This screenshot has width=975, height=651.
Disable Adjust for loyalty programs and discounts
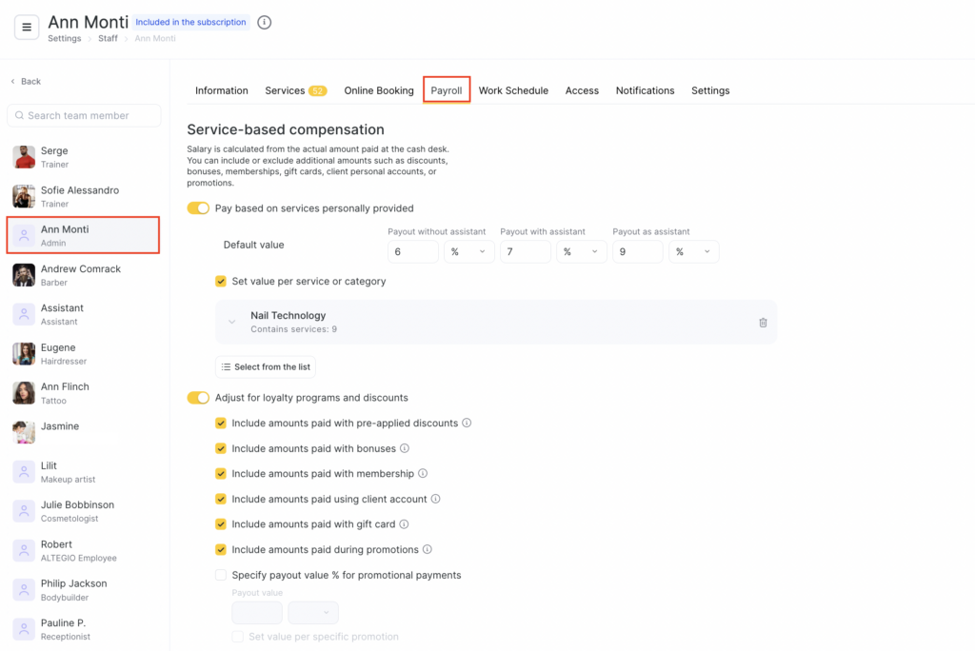pos(198,398)
